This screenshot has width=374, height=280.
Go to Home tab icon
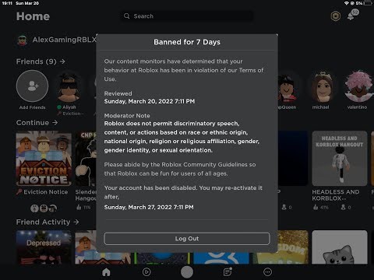pyautogui.click(x=106, y=272)
